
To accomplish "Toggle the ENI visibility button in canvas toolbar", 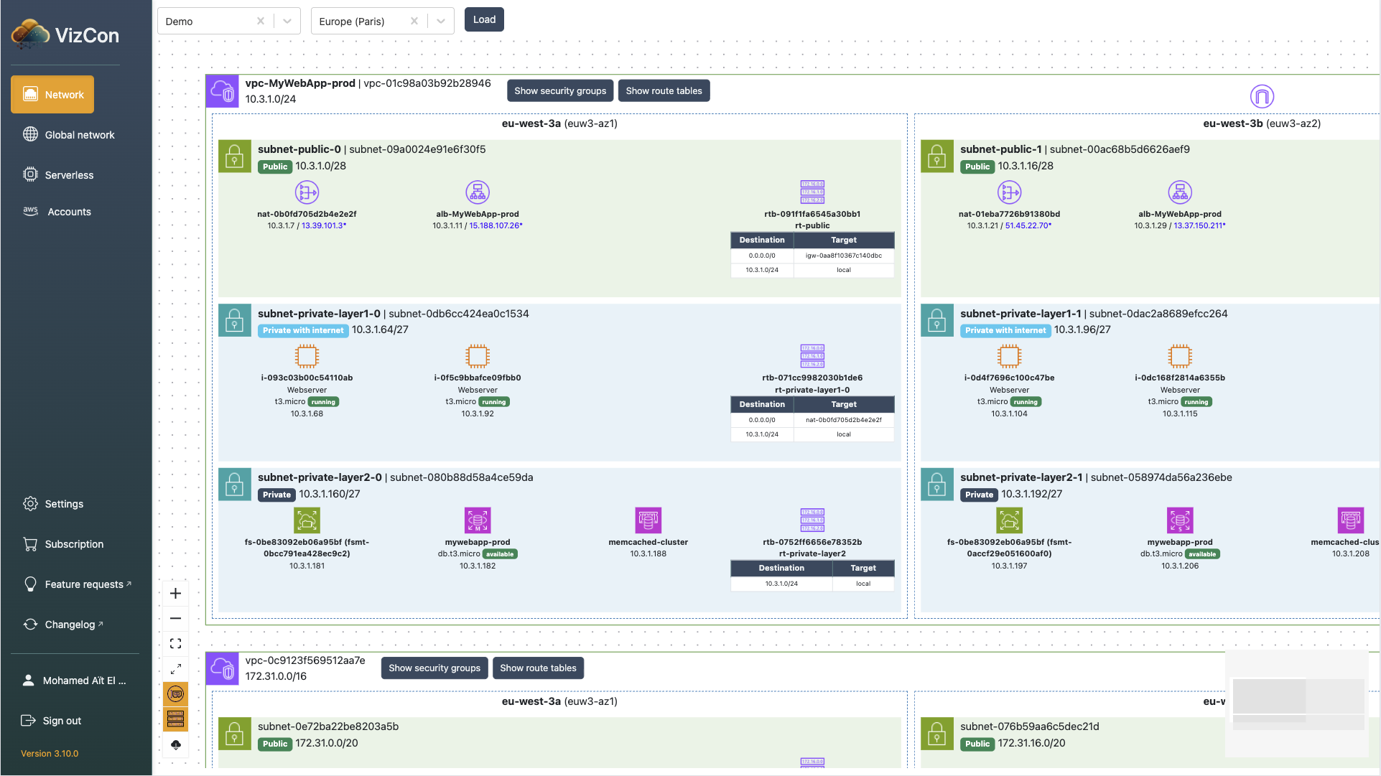I will click(x=175, y=693).
